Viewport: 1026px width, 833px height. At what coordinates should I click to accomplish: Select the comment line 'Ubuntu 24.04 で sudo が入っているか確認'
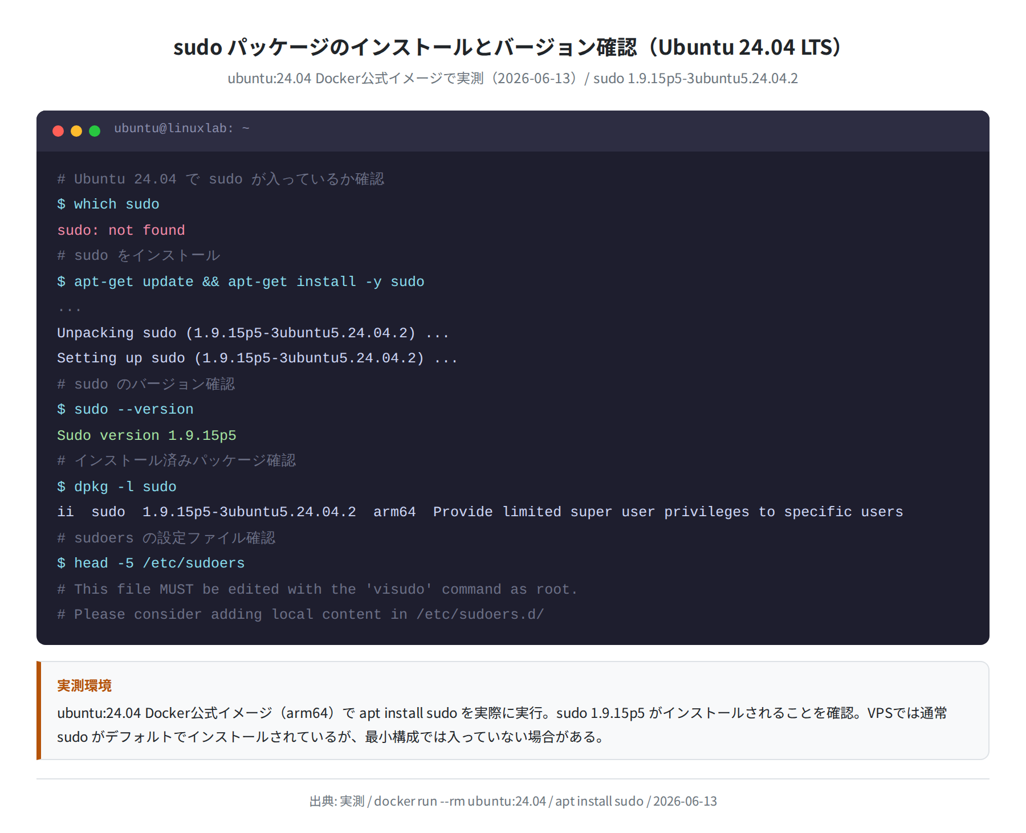221,179
